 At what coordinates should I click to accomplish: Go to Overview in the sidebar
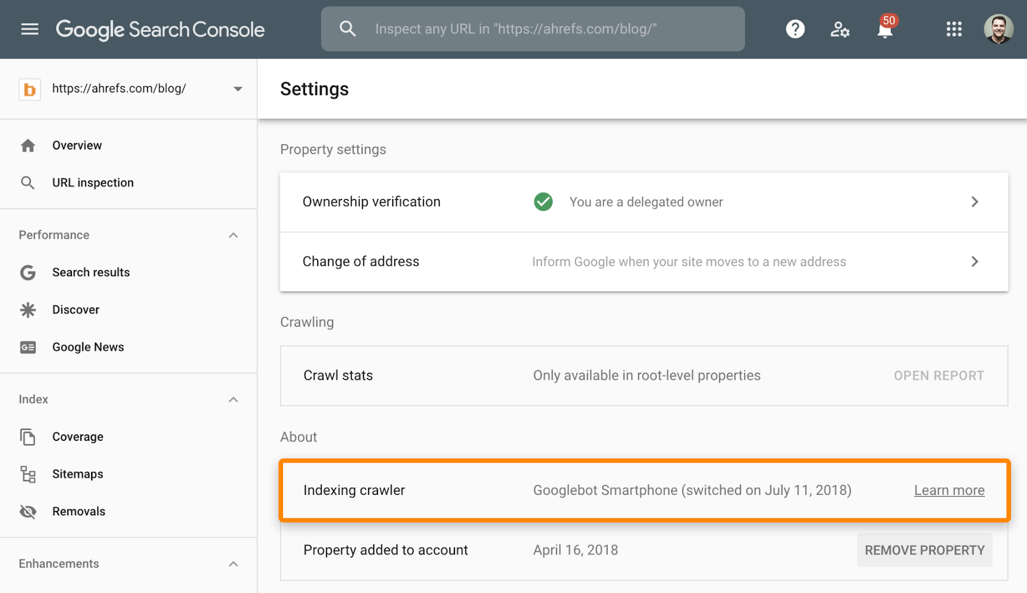click(77, 146)
